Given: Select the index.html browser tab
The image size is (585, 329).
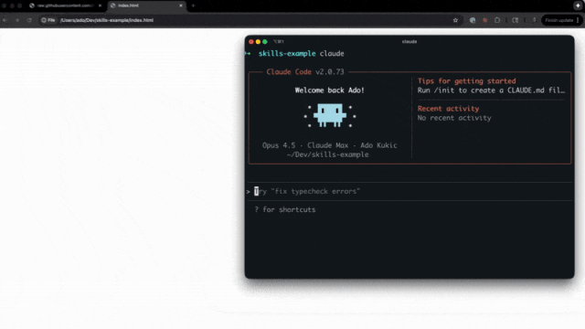Looking at the screenshot, I should coord(145,5).
